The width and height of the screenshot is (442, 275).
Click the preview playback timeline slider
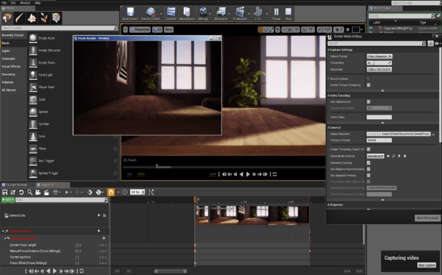click(x=157, y=165)
